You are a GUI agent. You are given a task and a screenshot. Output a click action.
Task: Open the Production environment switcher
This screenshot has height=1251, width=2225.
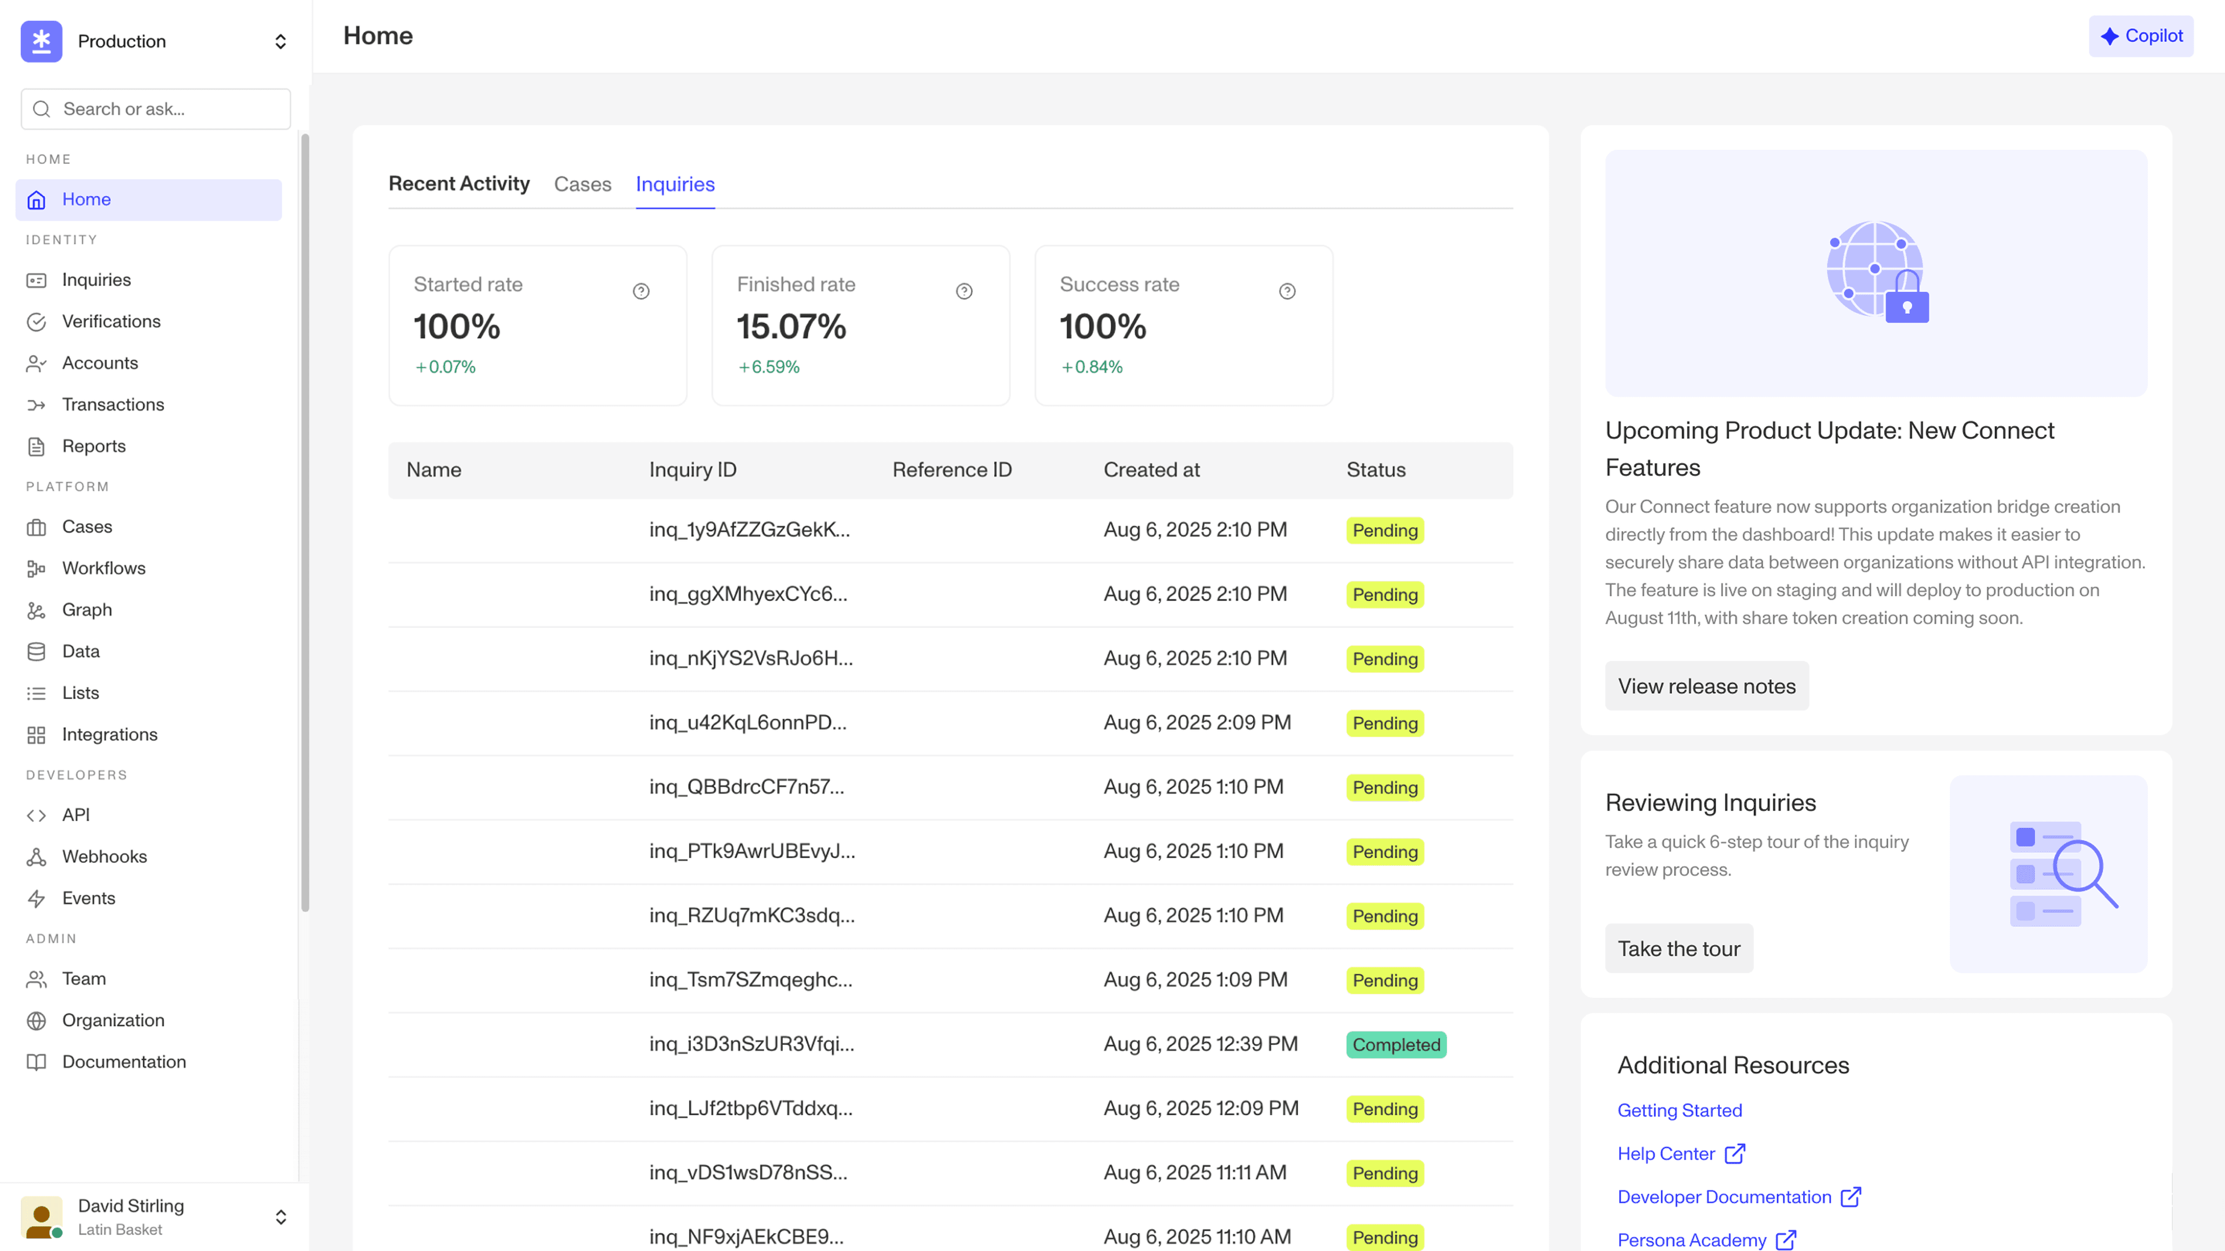tap(155, 42)
